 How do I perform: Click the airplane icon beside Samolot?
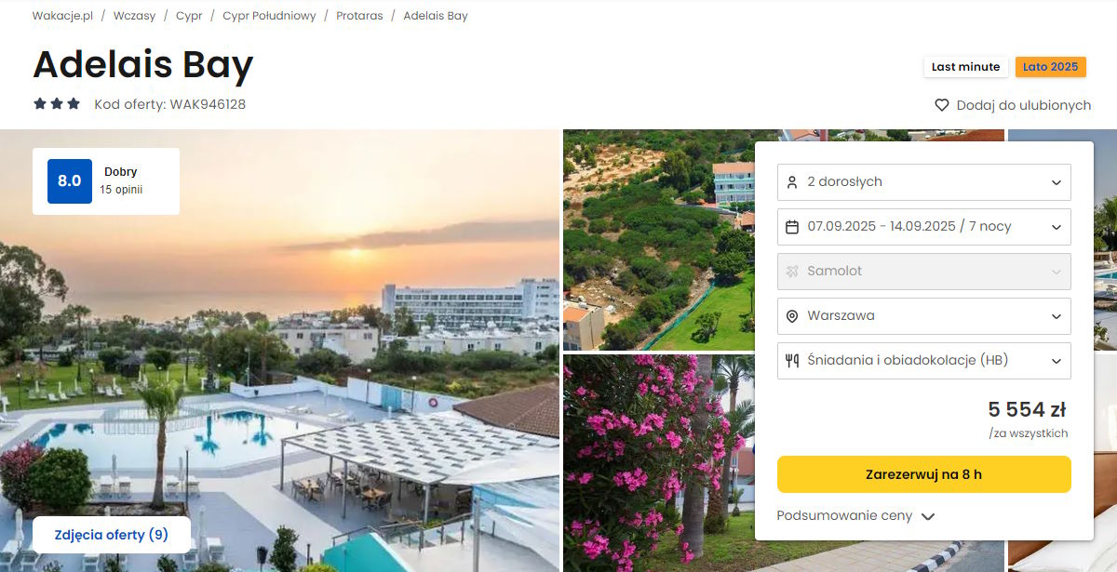[x=792, y=272]
